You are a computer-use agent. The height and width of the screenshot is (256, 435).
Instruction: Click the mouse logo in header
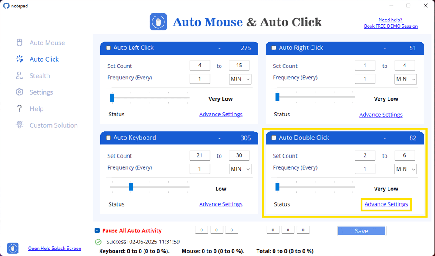click(158, 22)
